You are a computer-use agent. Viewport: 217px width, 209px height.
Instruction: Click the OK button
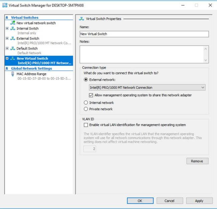pos(140,201)
